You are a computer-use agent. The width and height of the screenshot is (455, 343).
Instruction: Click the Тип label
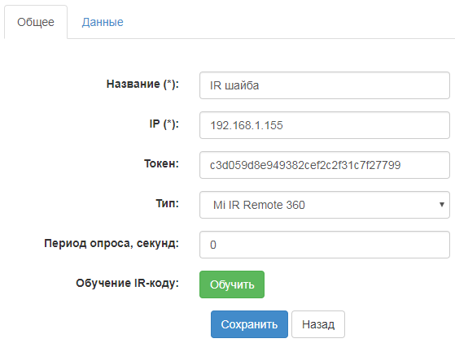click(x=167, y=203)
